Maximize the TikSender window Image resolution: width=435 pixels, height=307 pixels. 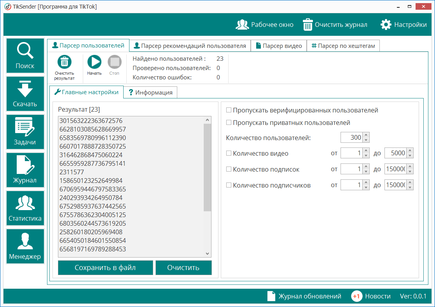[x=409, y=7]
